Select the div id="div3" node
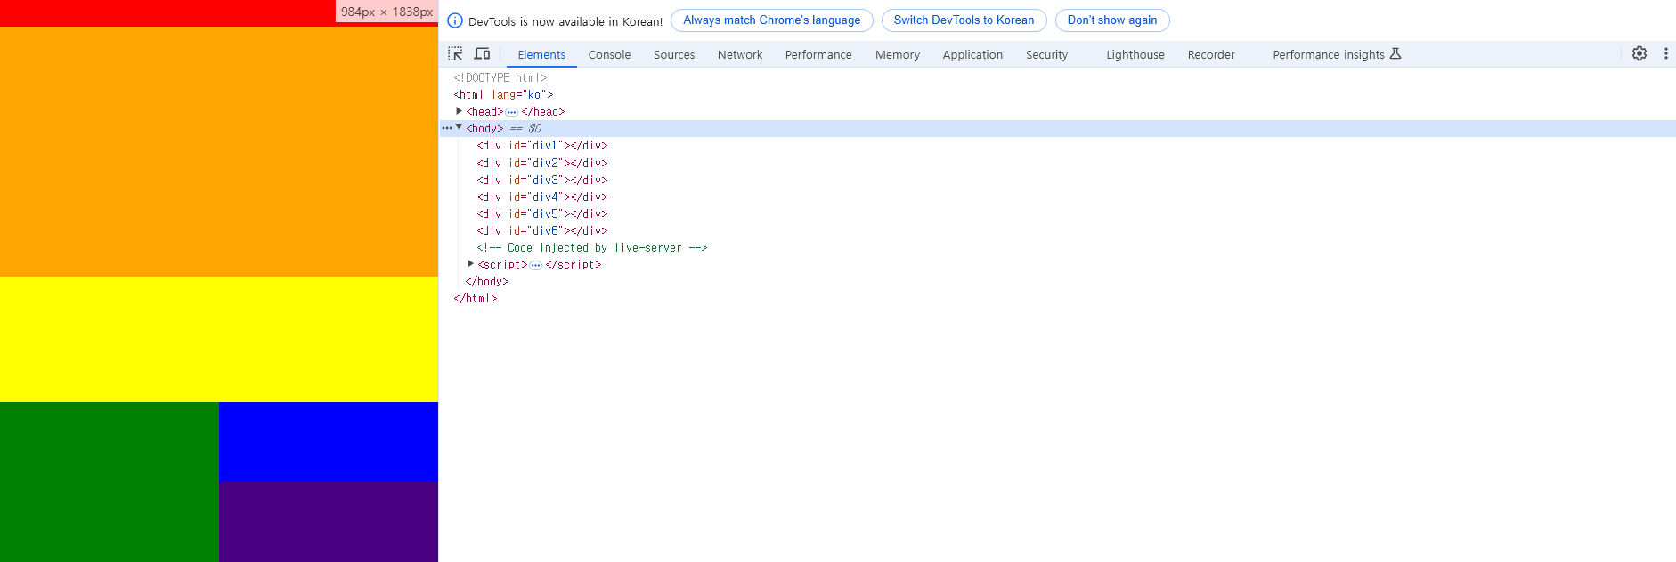This screenshot has width=1676, height=562. (x=542, y=180)
